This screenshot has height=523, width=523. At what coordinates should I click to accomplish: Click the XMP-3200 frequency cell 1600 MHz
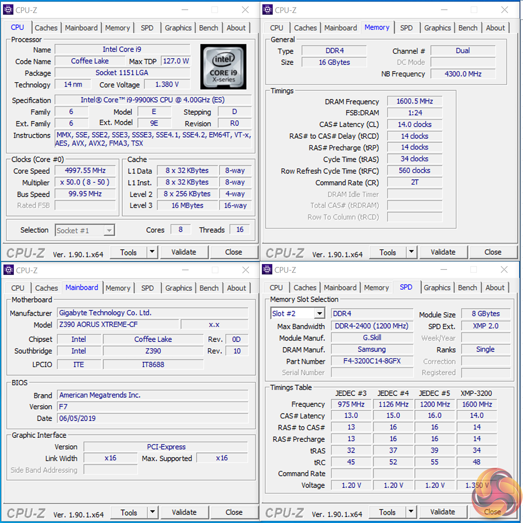coord(477,404)
